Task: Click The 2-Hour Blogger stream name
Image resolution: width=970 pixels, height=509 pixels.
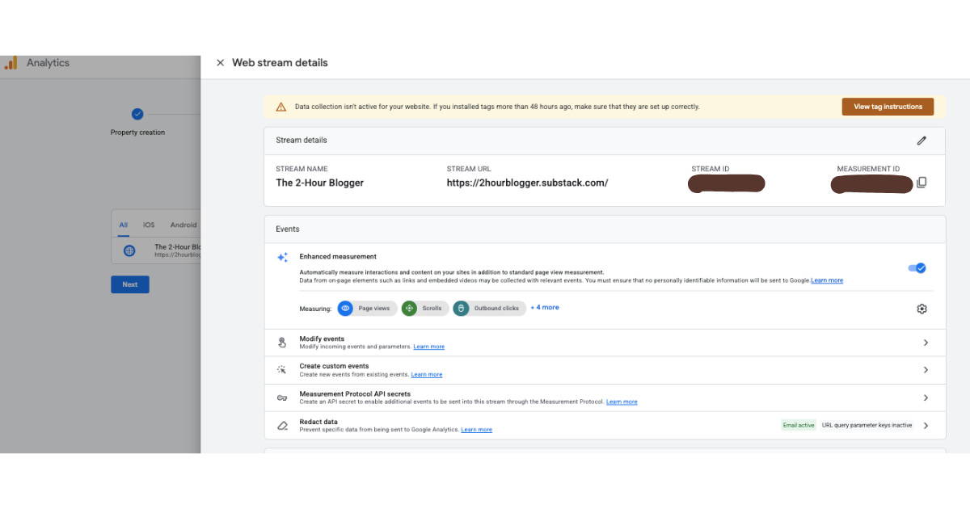Action: 320,183
